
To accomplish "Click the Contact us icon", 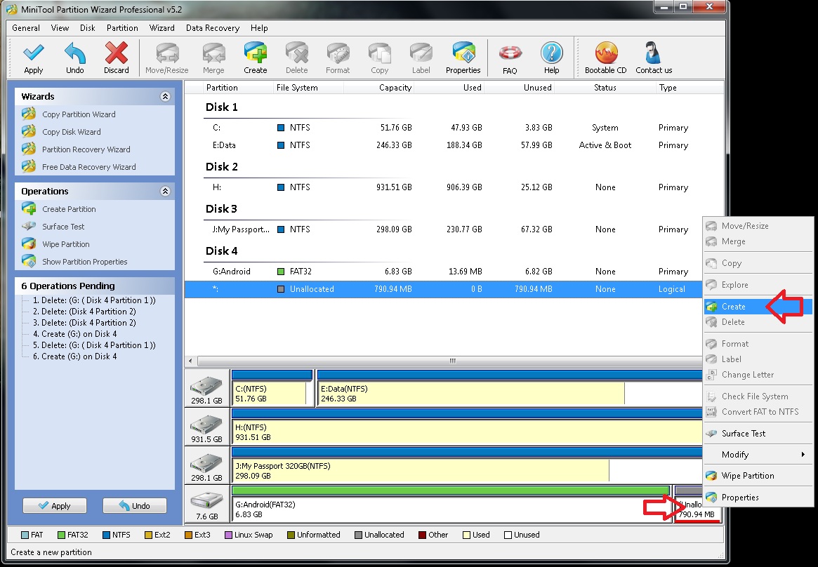I will [x=653, y=53].
